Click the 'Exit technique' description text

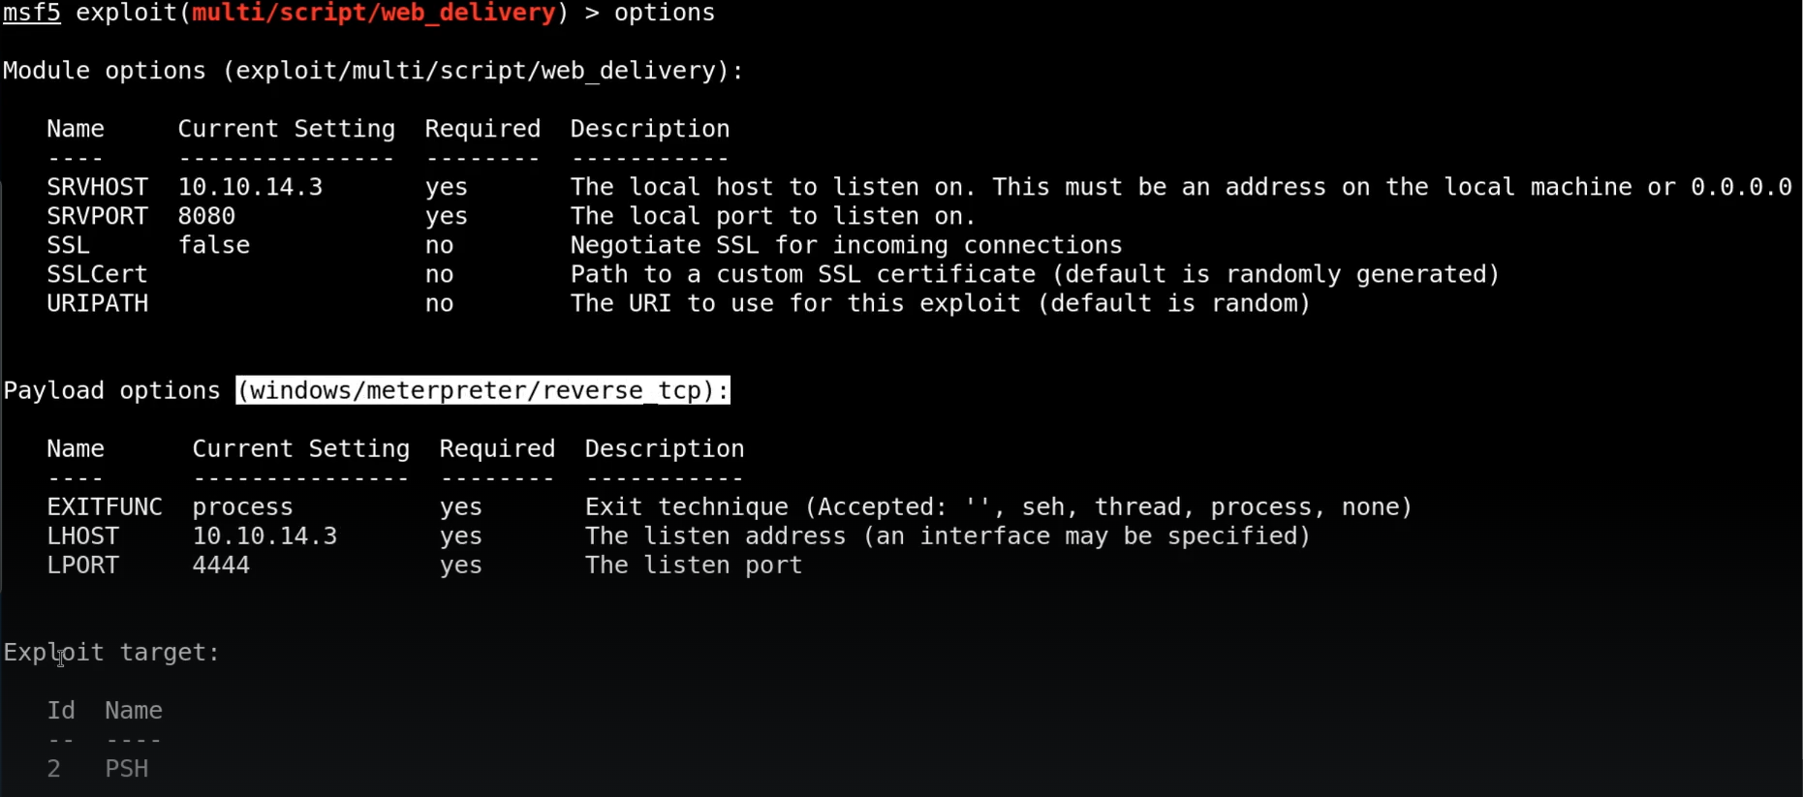pos(999,506)
